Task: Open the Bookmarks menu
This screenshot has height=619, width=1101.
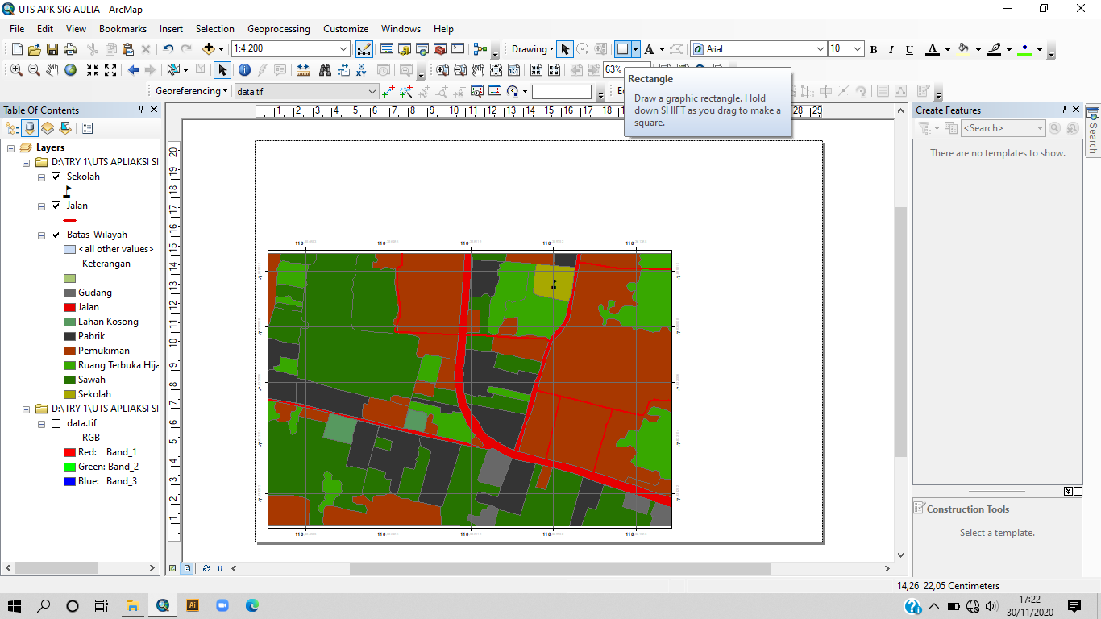Action: (123, 28)
